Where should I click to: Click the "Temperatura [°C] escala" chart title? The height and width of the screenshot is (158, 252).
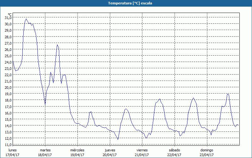pos(126,3)
